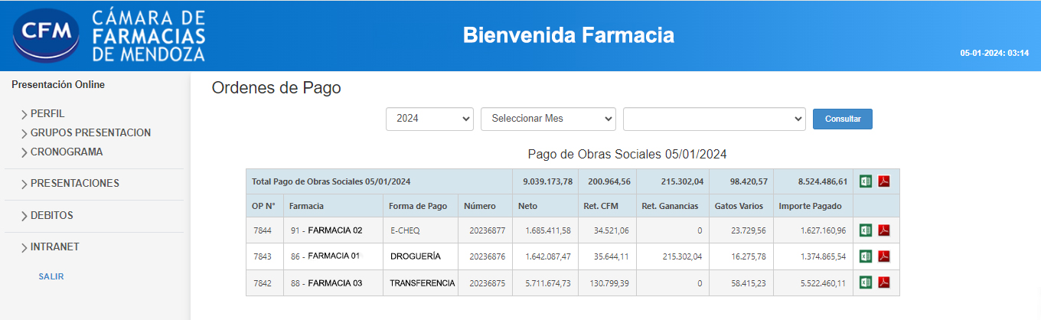1041x320 pixels.
Task: Open PDF for total Pago de Obras Sociales
Action: [884, 181]
